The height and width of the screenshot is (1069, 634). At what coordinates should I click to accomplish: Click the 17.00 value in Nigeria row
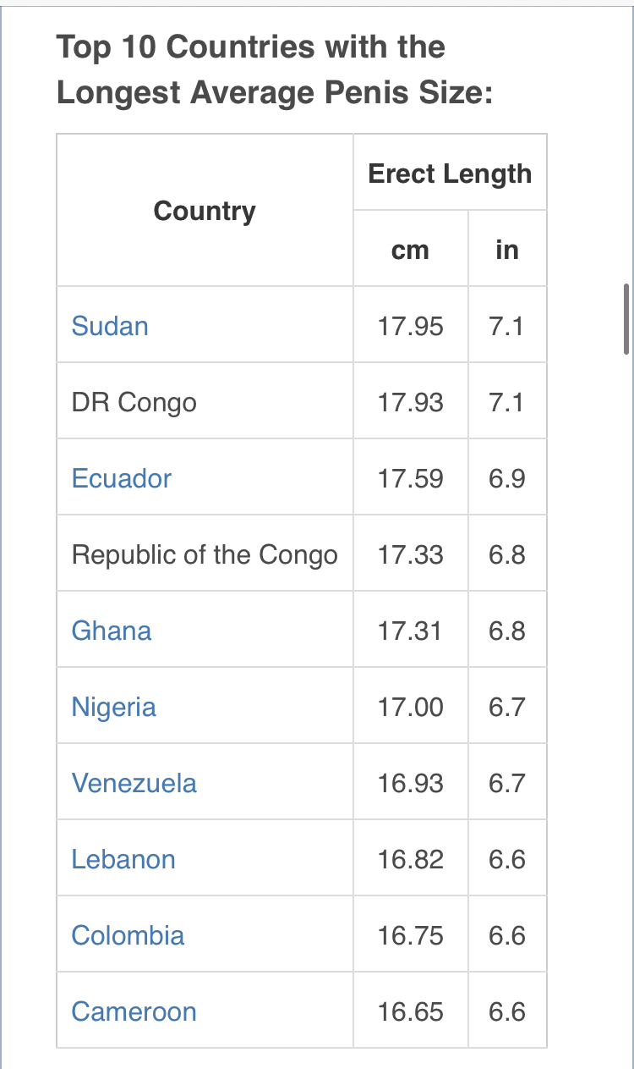[410, 707]
